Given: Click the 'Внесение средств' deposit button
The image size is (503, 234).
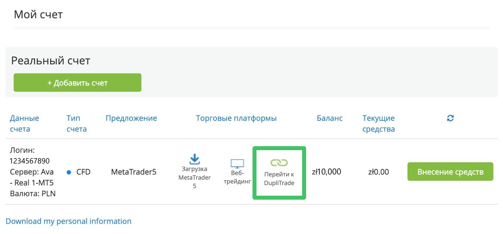Looking at the screenshot, I should [450, 172].
